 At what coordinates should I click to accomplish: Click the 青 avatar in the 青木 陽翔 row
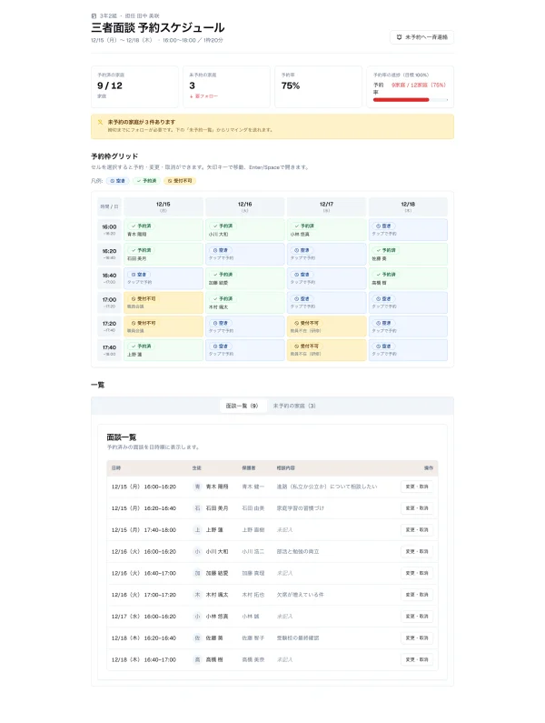click(x=197, y=487)
